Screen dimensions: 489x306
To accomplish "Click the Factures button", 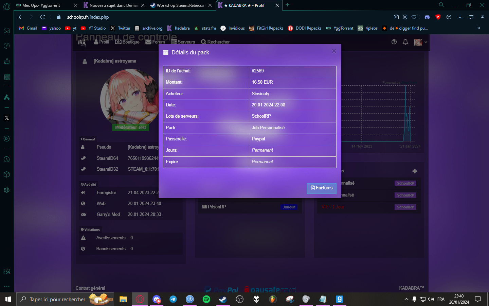I will click(x=322, y=188).
